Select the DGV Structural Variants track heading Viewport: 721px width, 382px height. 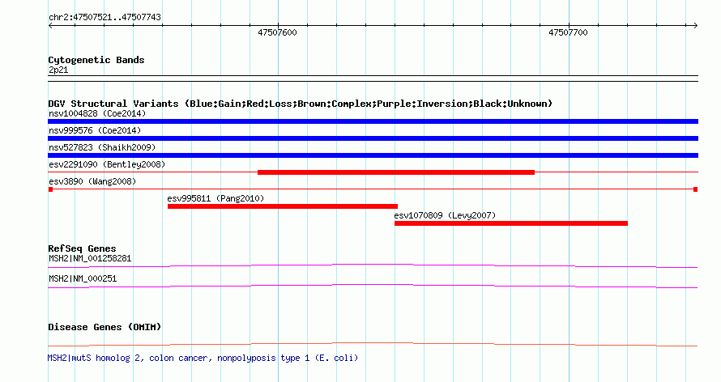pos(301,104)
